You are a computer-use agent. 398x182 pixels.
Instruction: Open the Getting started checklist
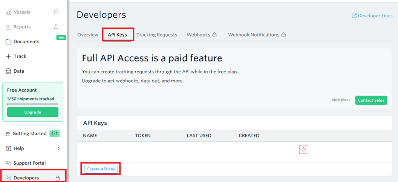tap(29, 134)
